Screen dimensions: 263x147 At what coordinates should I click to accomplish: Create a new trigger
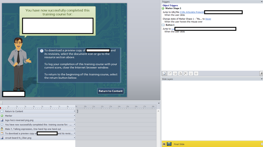tap(164, 73)
